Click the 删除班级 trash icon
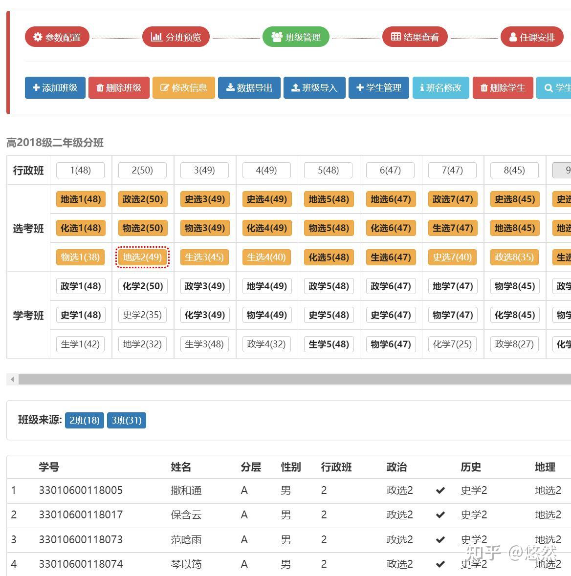The height and width of the screenshot is (576, 571). (100, 88)
